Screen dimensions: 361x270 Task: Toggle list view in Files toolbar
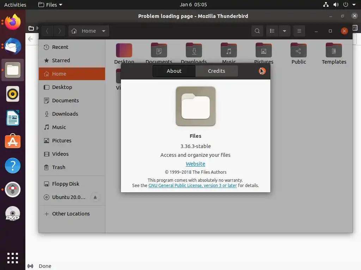point(272,31)
